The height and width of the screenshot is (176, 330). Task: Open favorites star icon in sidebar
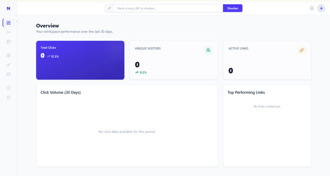(x=8, y=97)
